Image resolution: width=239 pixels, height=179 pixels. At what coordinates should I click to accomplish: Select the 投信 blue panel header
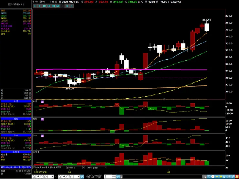click(x=16, y=119)
